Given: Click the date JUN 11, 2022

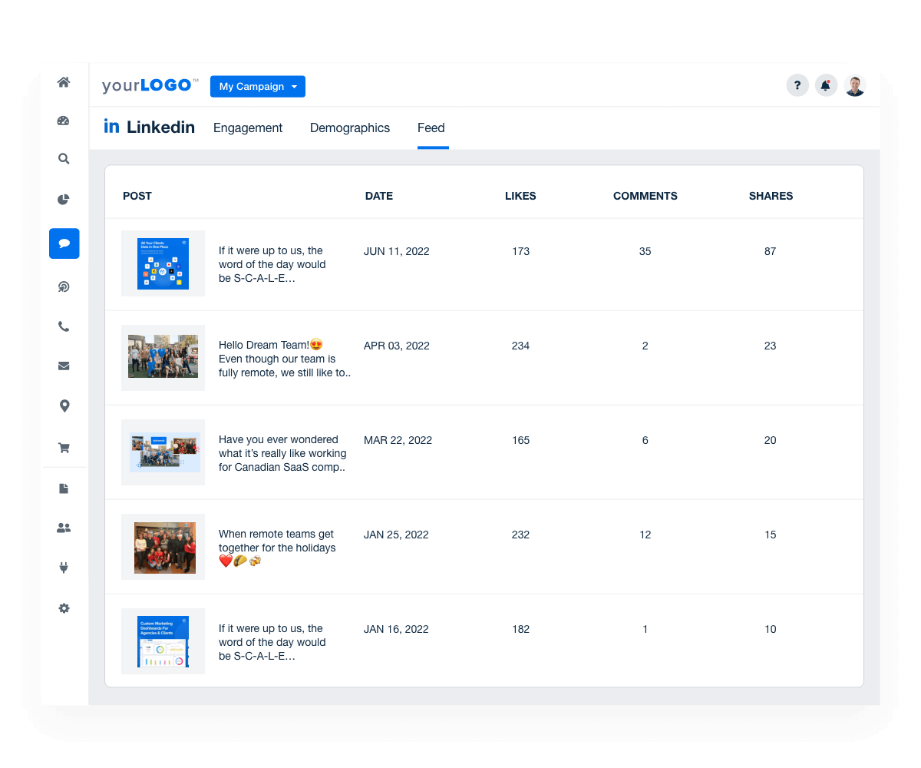Looking at the screenshot, I should 397,251.
